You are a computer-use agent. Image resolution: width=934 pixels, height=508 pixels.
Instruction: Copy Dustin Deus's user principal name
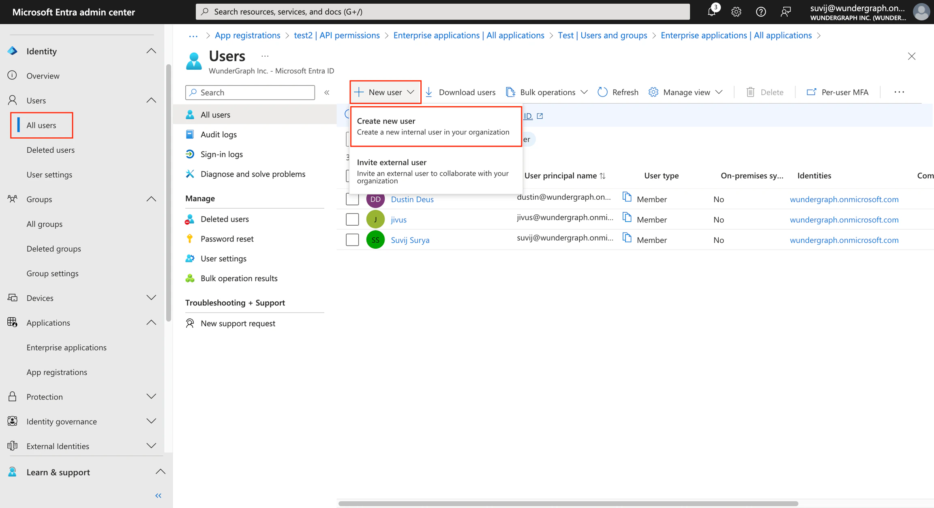coord(628,197)
